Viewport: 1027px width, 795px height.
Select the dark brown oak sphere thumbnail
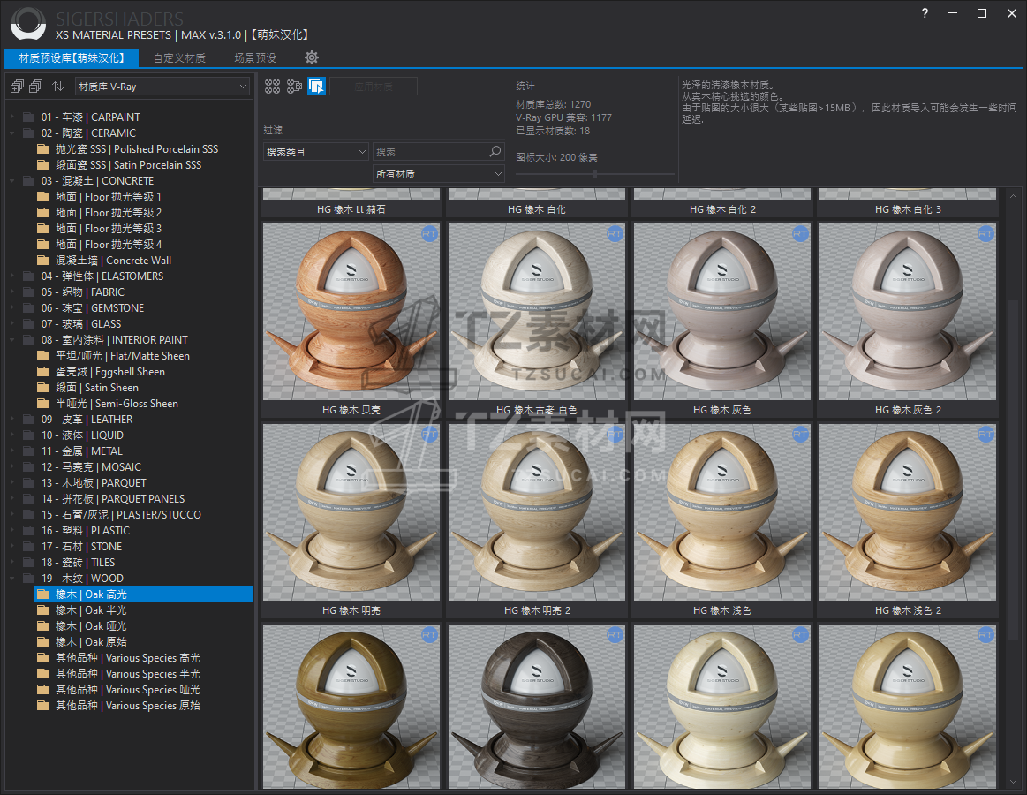coord(536,706)
